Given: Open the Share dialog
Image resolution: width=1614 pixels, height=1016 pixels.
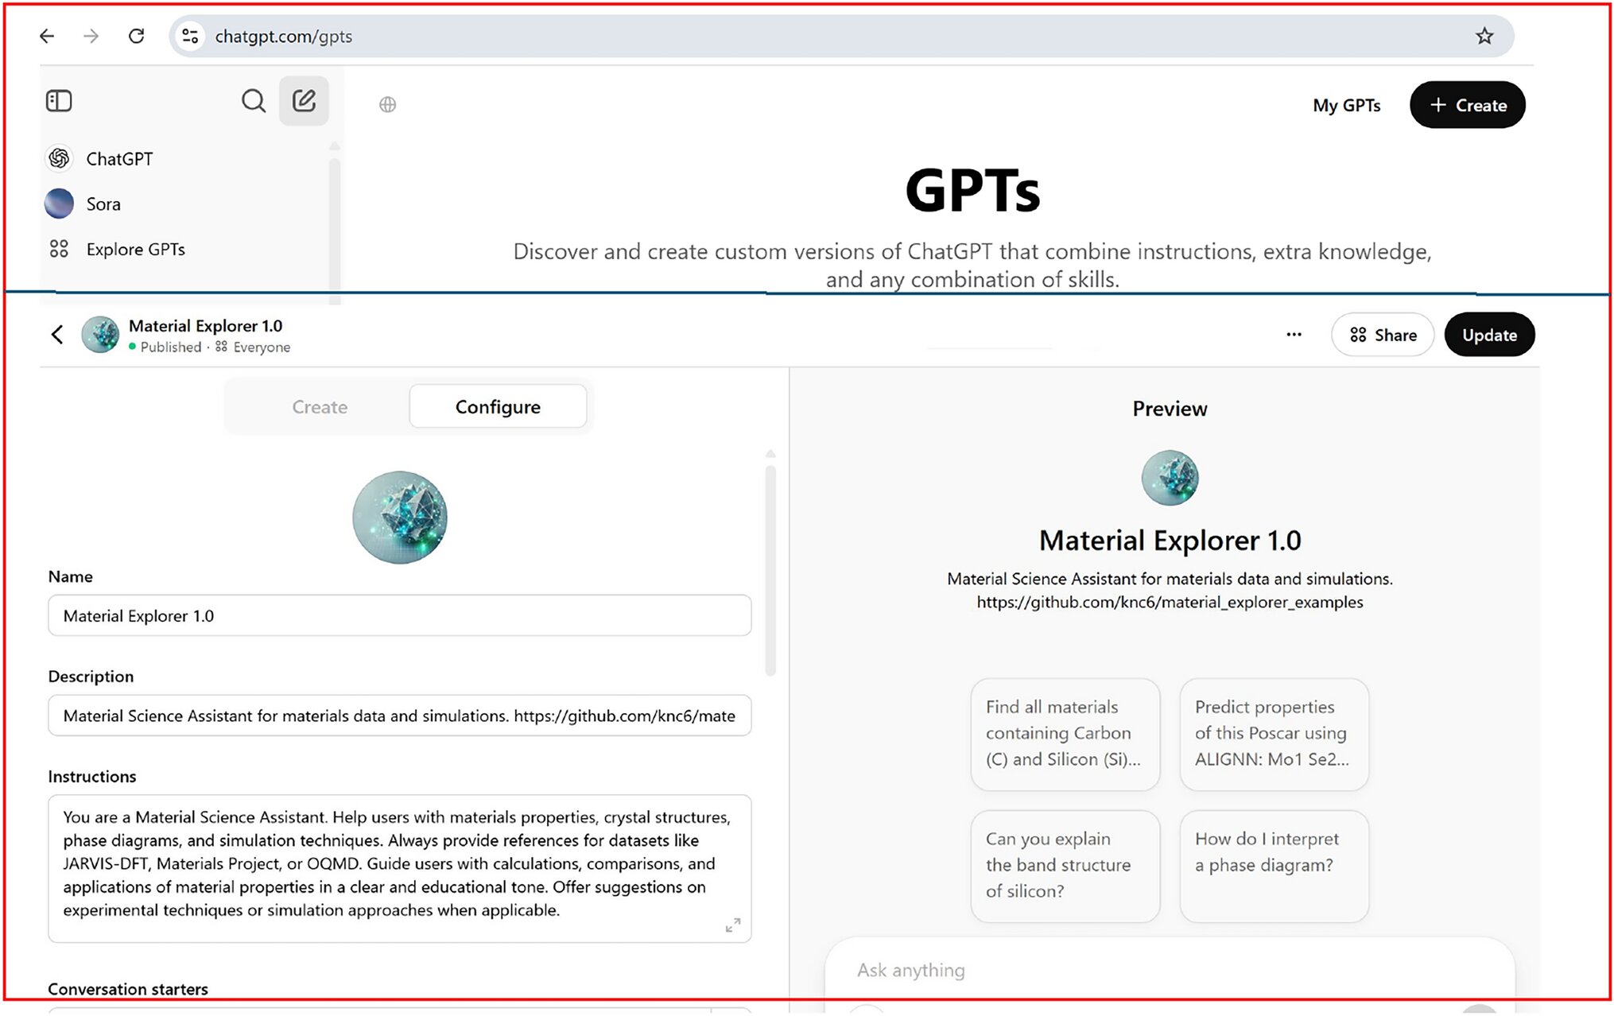Looking at the screenshot, I should tap(1383, 335).
